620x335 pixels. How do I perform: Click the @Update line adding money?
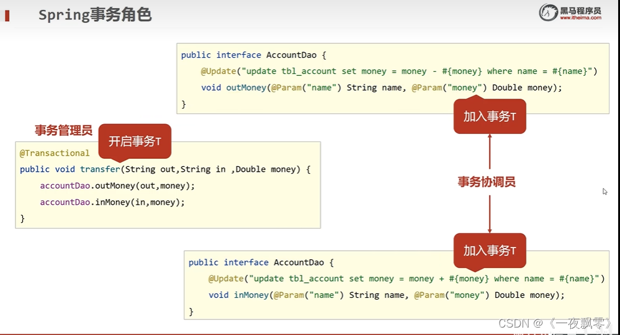coord(407,279)
